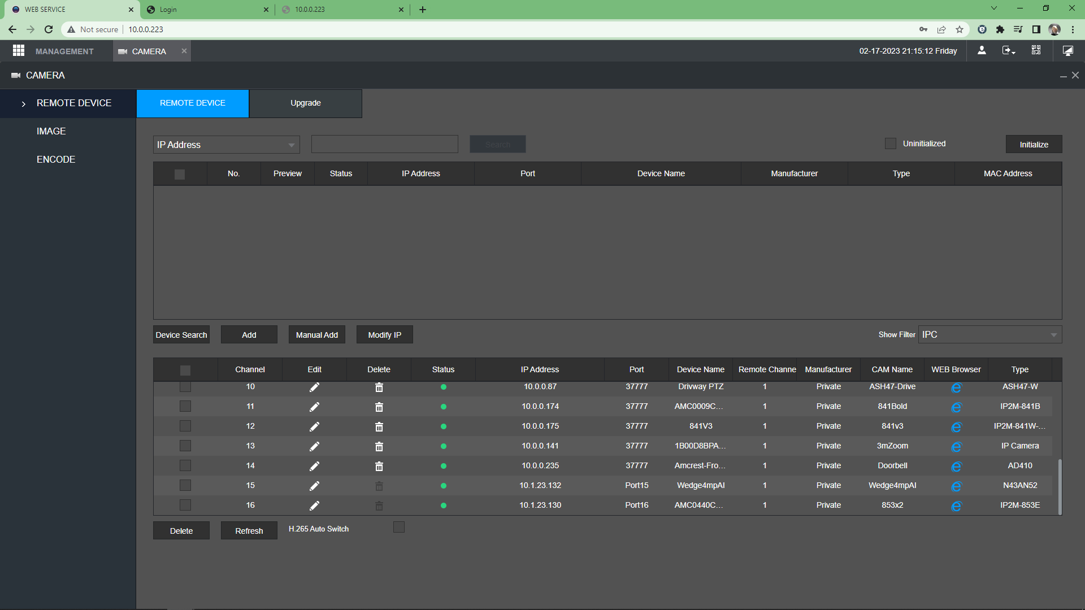Select the checkbox for channel 15
Image resolution: width=1085 pixels, height=610 pixels.
pyautogui.click(x=185, y=485)
